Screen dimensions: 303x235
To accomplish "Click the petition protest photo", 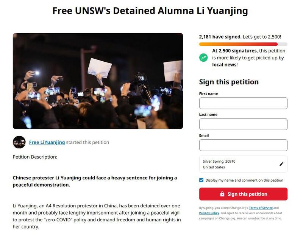I will click(x=98, y=81).
